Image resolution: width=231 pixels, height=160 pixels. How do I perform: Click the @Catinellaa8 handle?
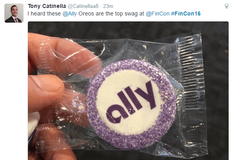click(x=83, y=6)
